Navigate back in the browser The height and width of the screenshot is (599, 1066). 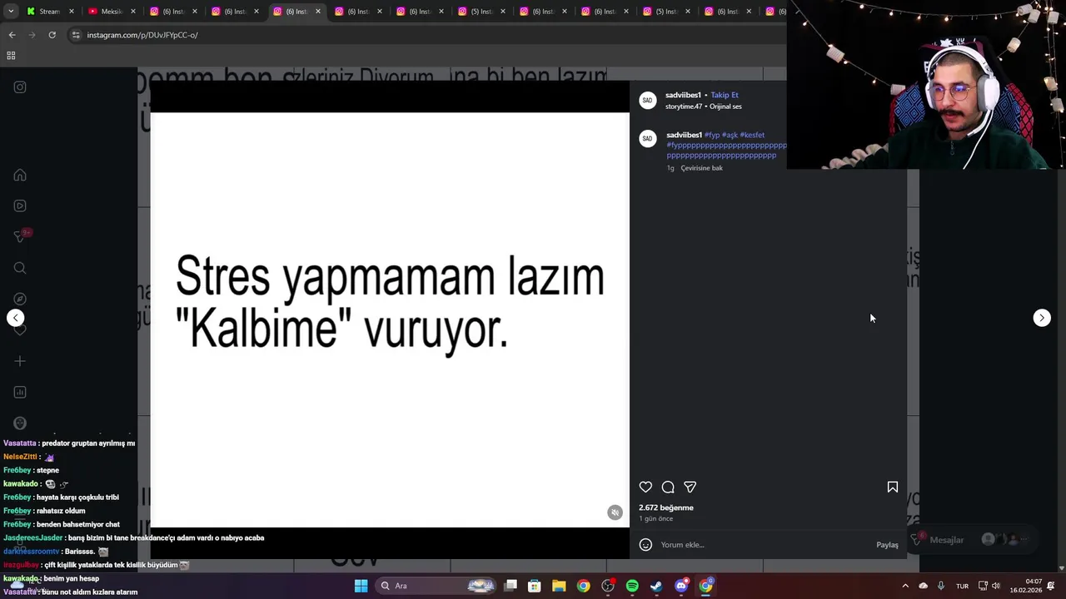point(12,35)
